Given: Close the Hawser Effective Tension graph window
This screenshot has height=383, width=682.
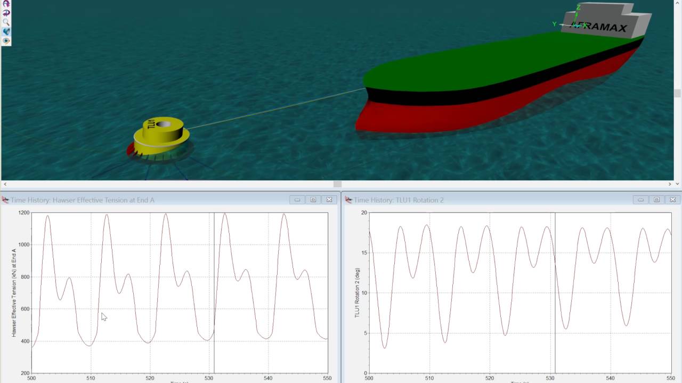Looking at the screenshot, I should pos(329,199).
